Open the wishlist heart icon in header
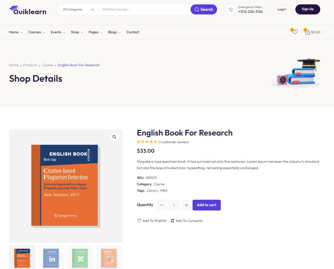Screen dimensions: 334x269 click(295, 32)
